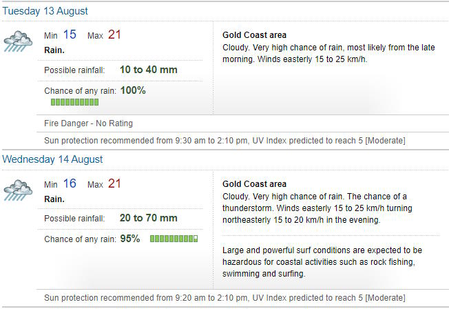The height and width of the screenshot is (309, 449).
Task: Click the hazardous surf conditions warning text
Action: pos(322,262)
